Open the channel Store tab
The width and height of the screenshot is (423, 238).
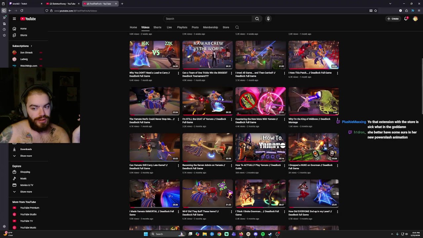[x=226, y=27]
